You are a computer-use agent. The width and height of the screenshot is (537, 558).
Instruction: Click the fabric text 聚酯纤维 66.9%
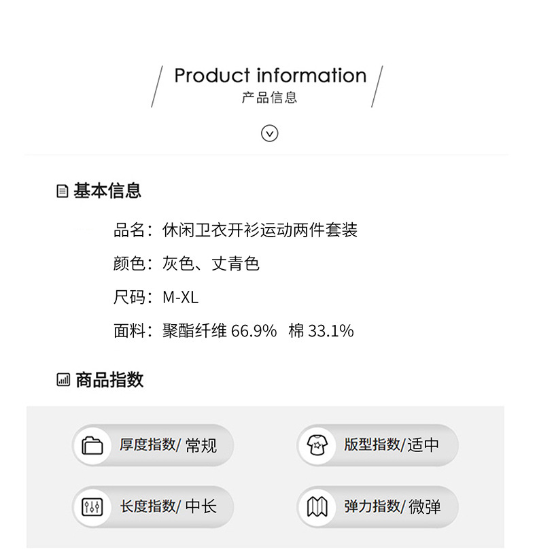click(x=220, y=331)
